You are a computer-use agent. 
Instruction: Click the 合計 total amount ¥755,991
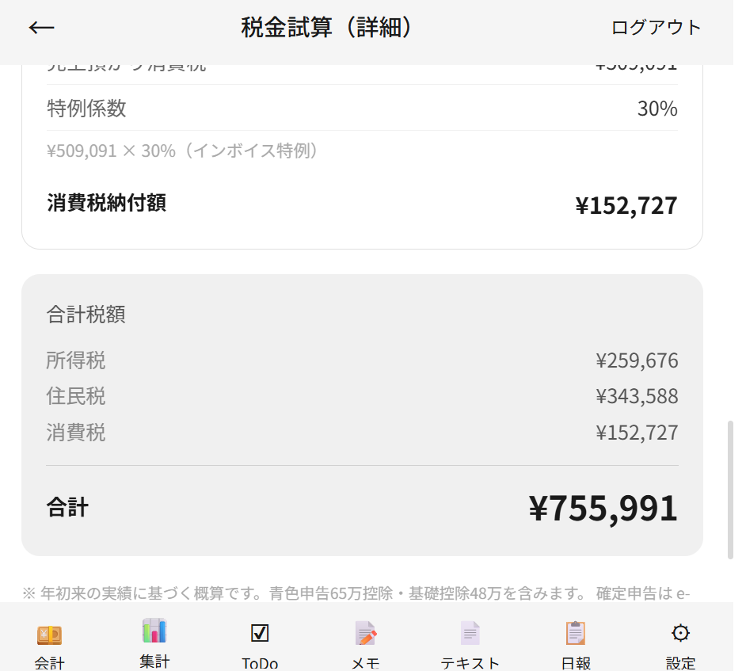[x=603, y=509]
